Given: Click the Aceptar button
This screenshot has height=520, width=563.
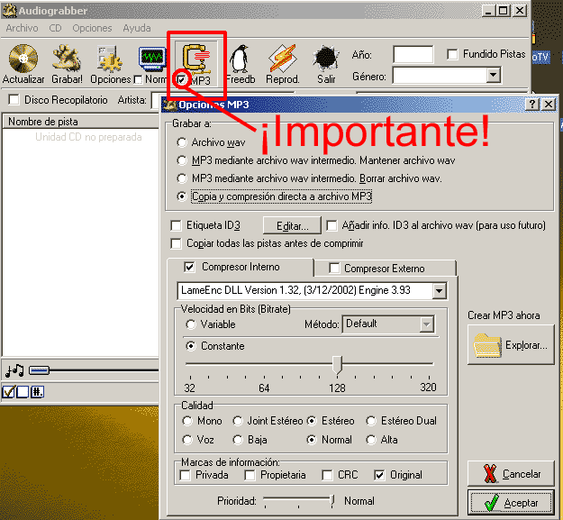Looking at the screenshot, I should pos(512,503).
